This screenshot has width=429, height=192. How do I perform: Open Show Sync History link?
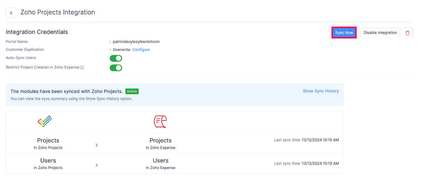(x=321, y=91)
